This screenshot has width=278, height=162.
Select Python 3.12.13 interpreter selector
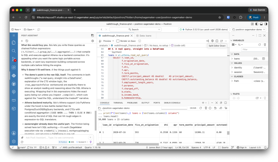[204, 30]
